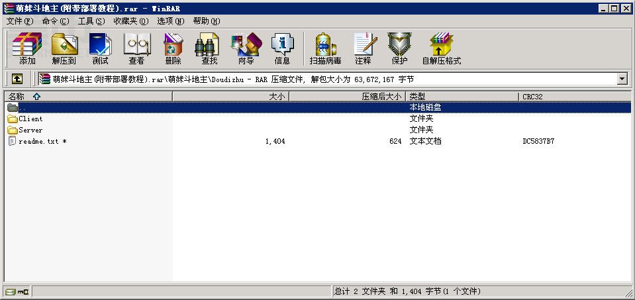Image resolution: width=635 pixels, height=300 pixels.
Task: Open the 收藏夹(O) menu
Action: pyautogui.click(x=131, y=21)
